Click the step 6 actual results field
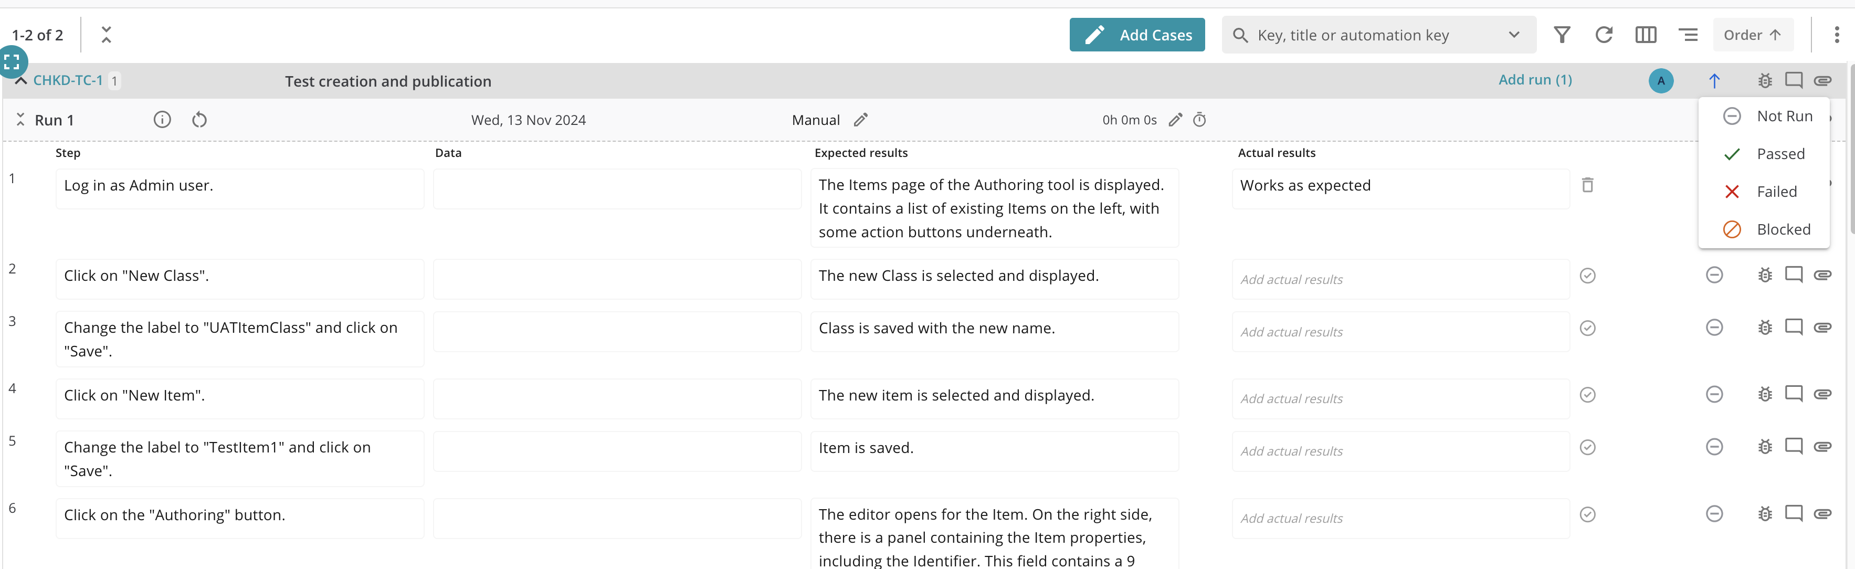 (1399, 518)
